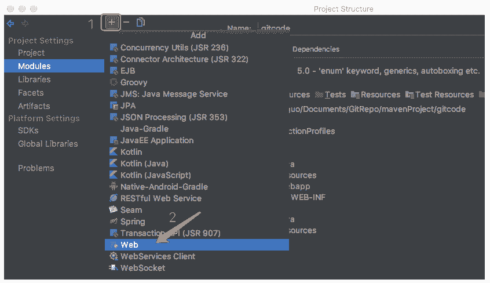Viewport: 490px width, 283px height.
Task: Click the Add (+) button in toolbar
Action: coord(111,23)
